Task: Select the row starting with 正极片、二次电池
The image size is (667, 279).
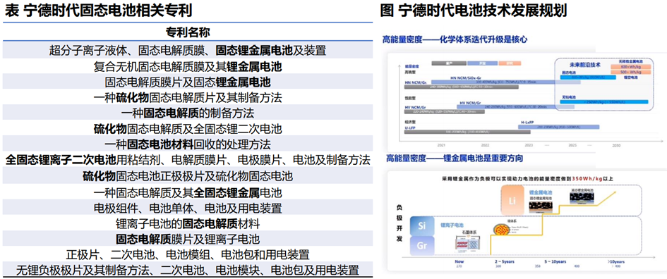Action: click(188, 254)
